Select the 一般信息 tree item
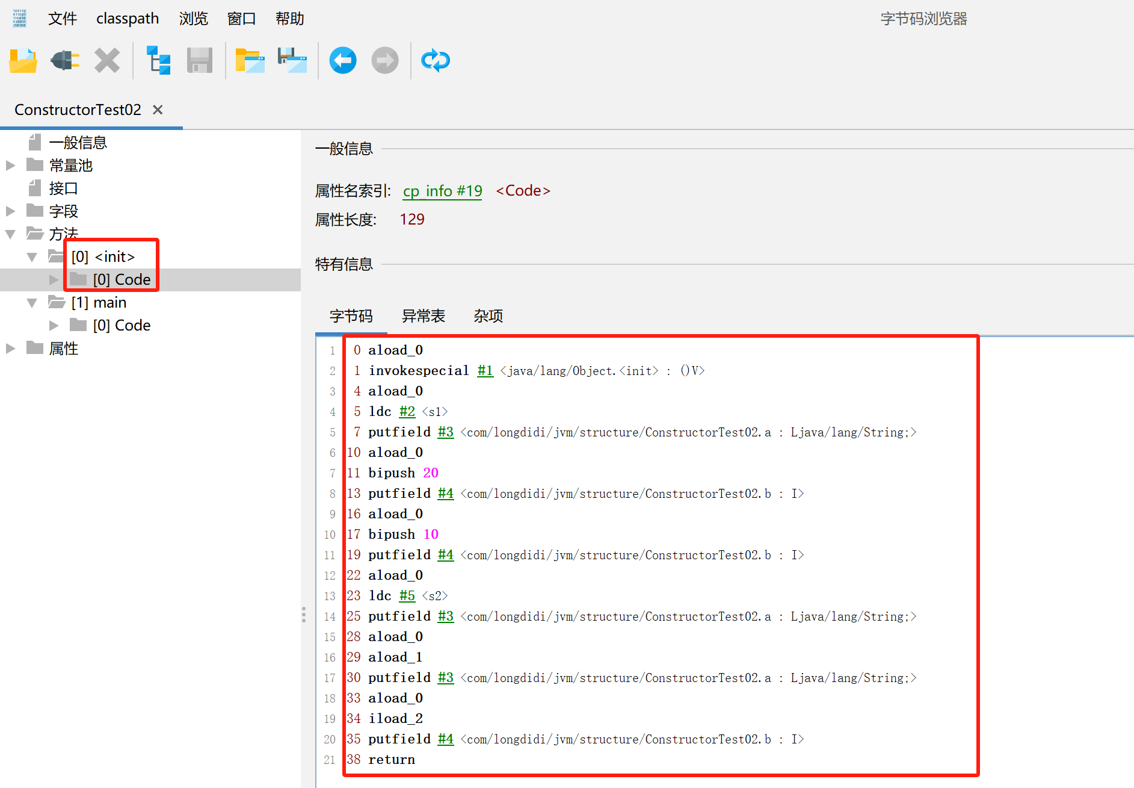 [x=78, y=142]
